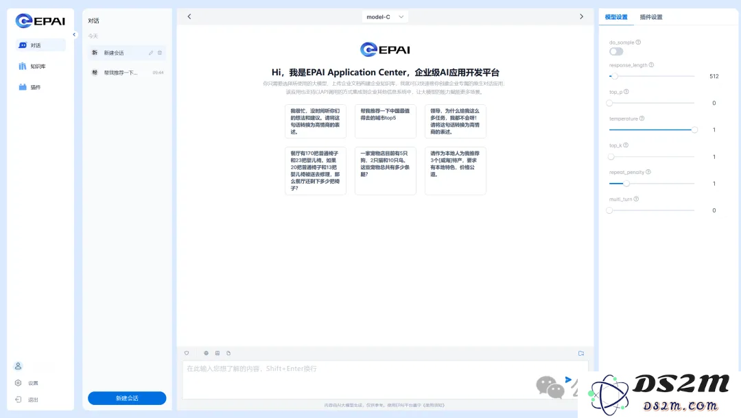This screenshot has height=418, width=741.
Task: Click the repeat_penalty slider handle
Action: 626,184
